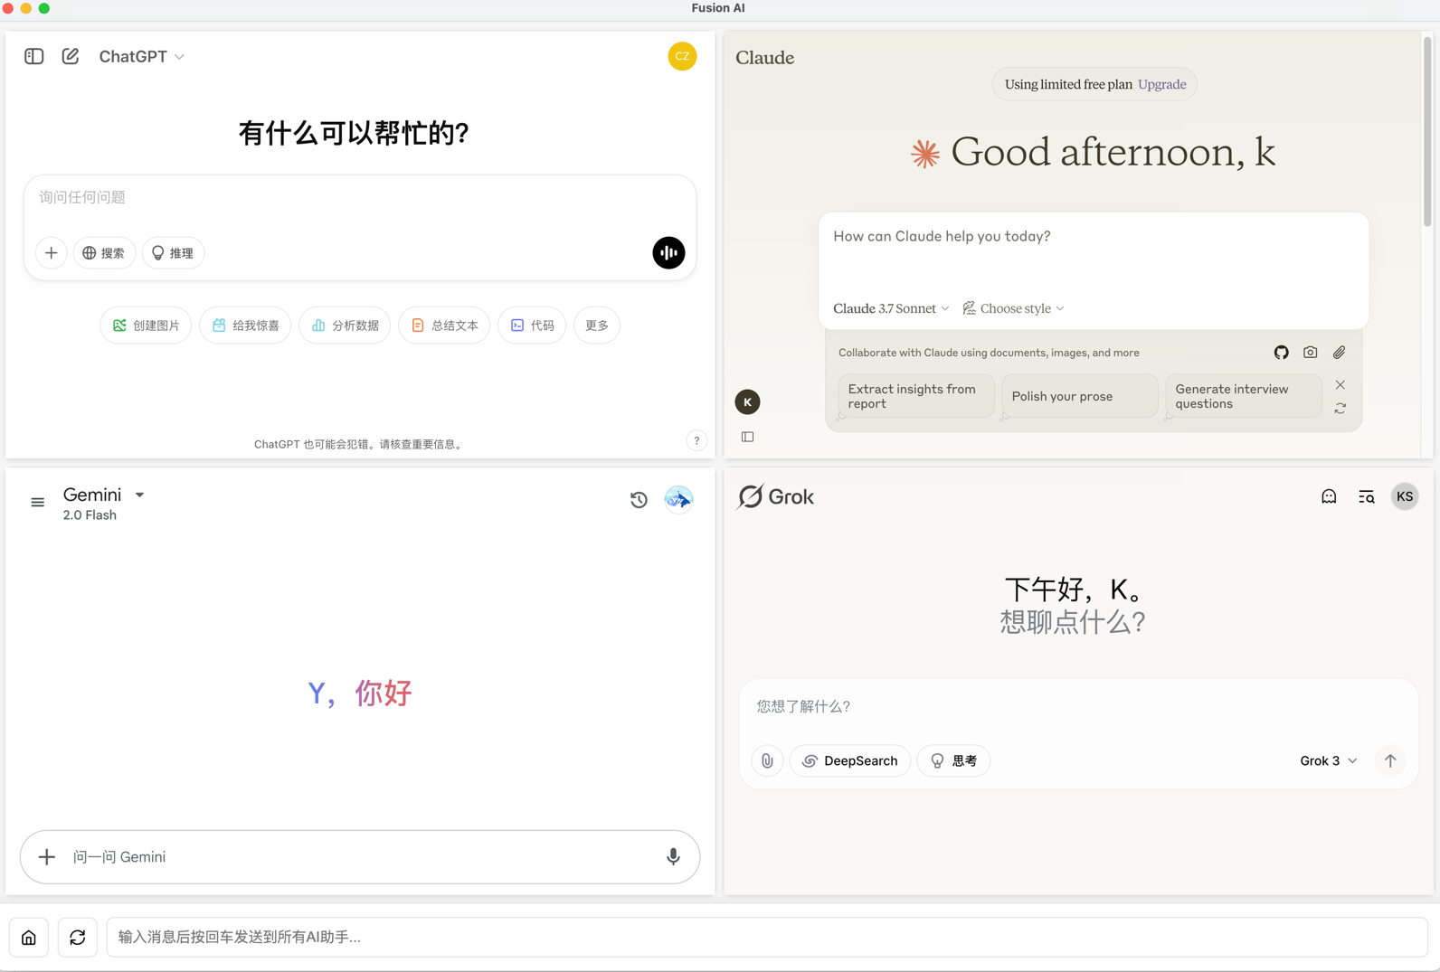Select Extract insights from report prompt
This screenshot has width=1440, height=972.
pos(916,396)
